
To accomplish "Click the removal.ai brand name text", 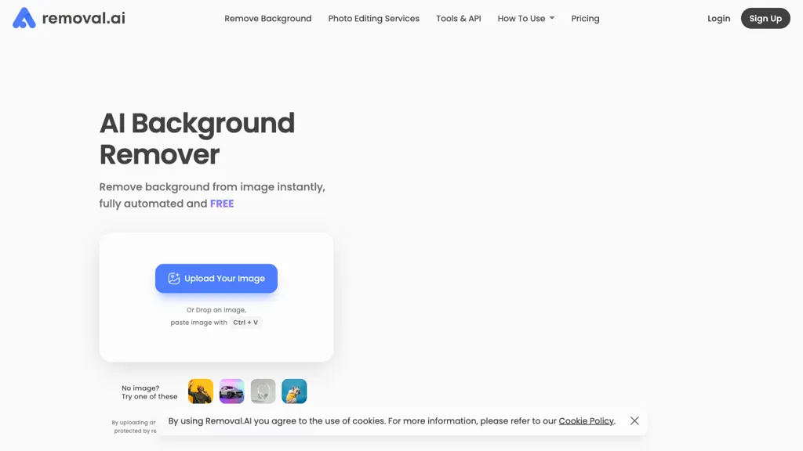I will point(83,18).
